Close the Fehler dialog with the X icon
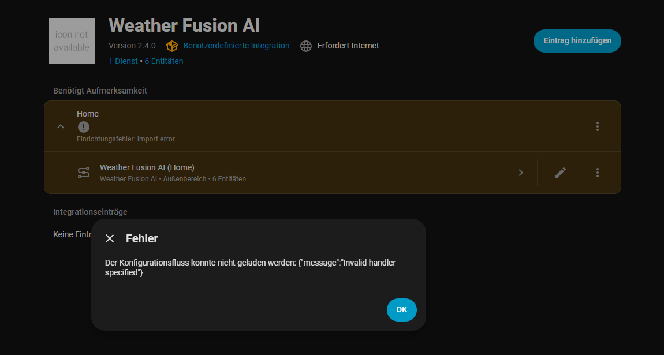The image size is (664, 355). pyautogui.click(x=110, y=238)
